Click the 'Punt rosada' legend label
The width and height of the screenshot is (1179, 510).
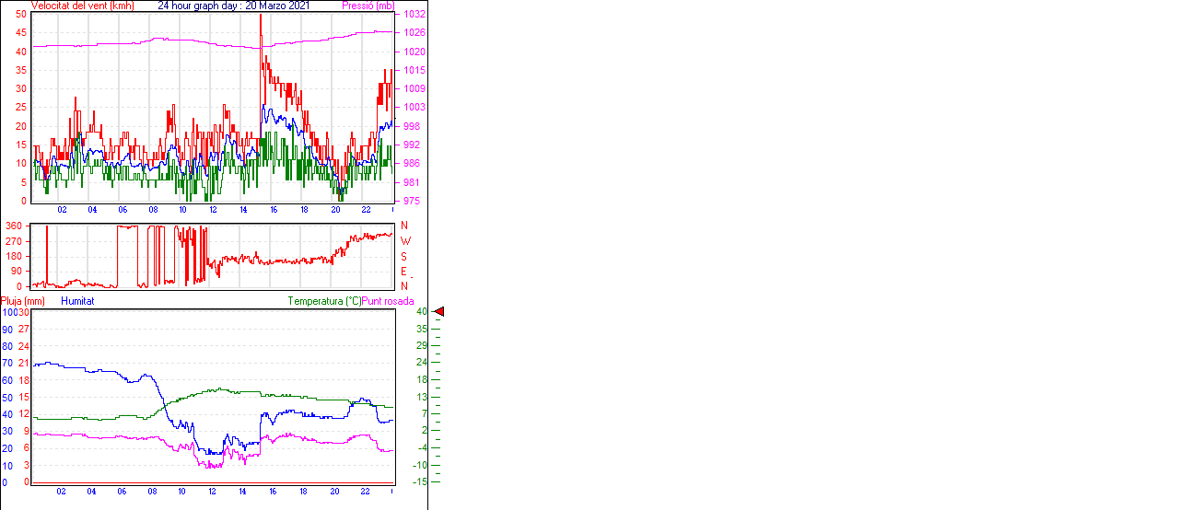(388, 301)
